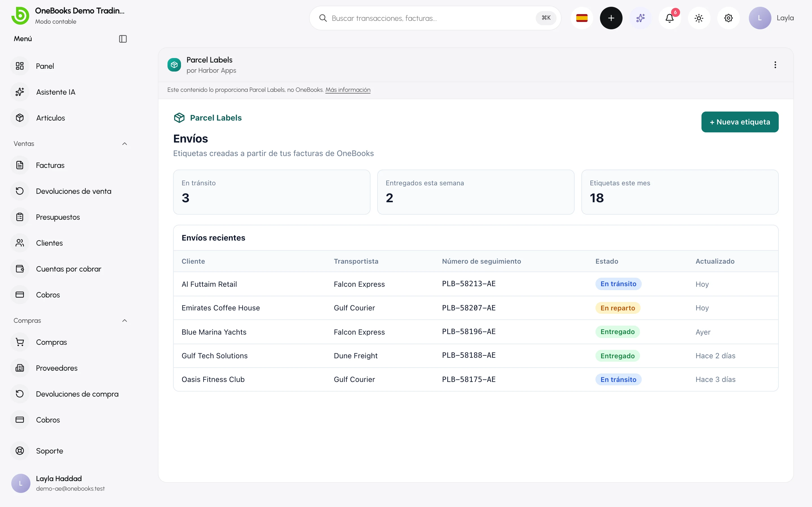This screenshot has height=507, width=812.
Task: Collapse the Compras section chevron
Action: point(125,321)
